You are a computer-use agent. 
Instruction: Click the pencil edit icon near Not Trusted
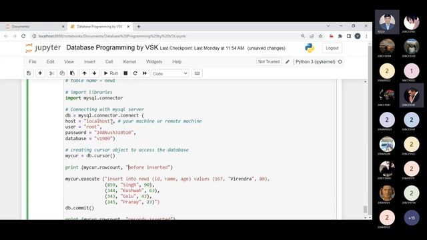pos(288,62)
